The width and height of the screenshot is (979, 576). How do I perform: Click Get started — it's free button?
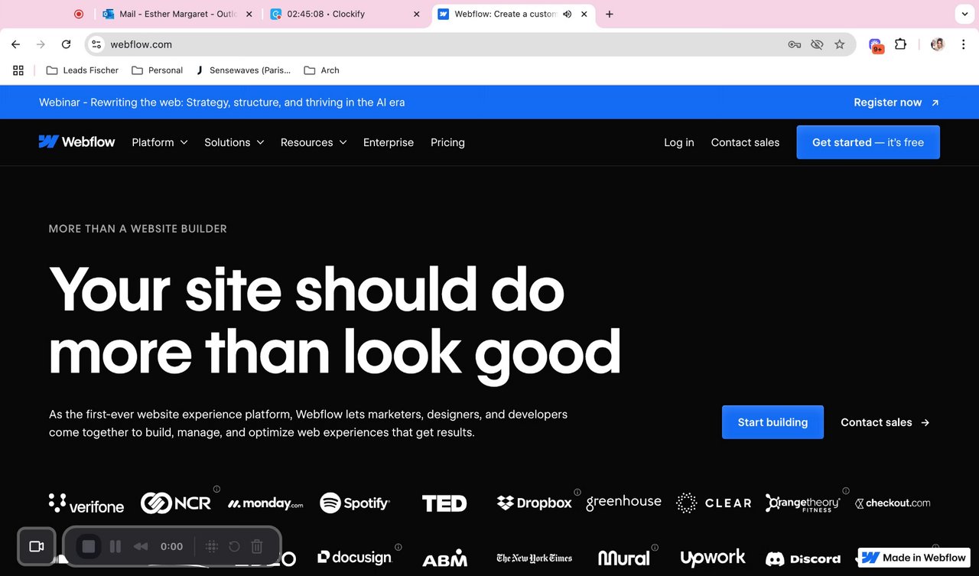(868, 142)
